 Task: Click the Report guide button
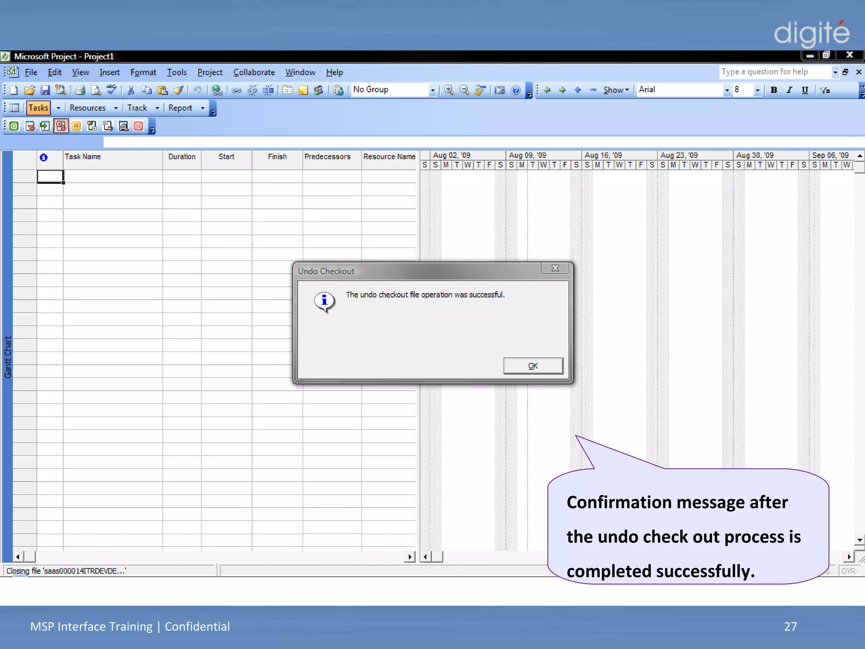(x=180, y=108)
